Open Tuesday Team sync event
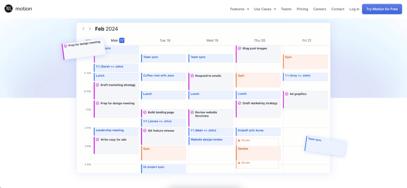 coord(163,58)
